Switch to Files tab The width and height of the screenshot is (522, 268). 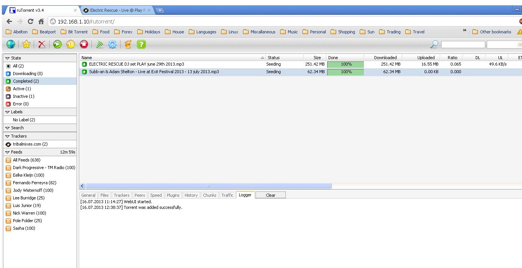pyautogui.click(x=104, y=195)
